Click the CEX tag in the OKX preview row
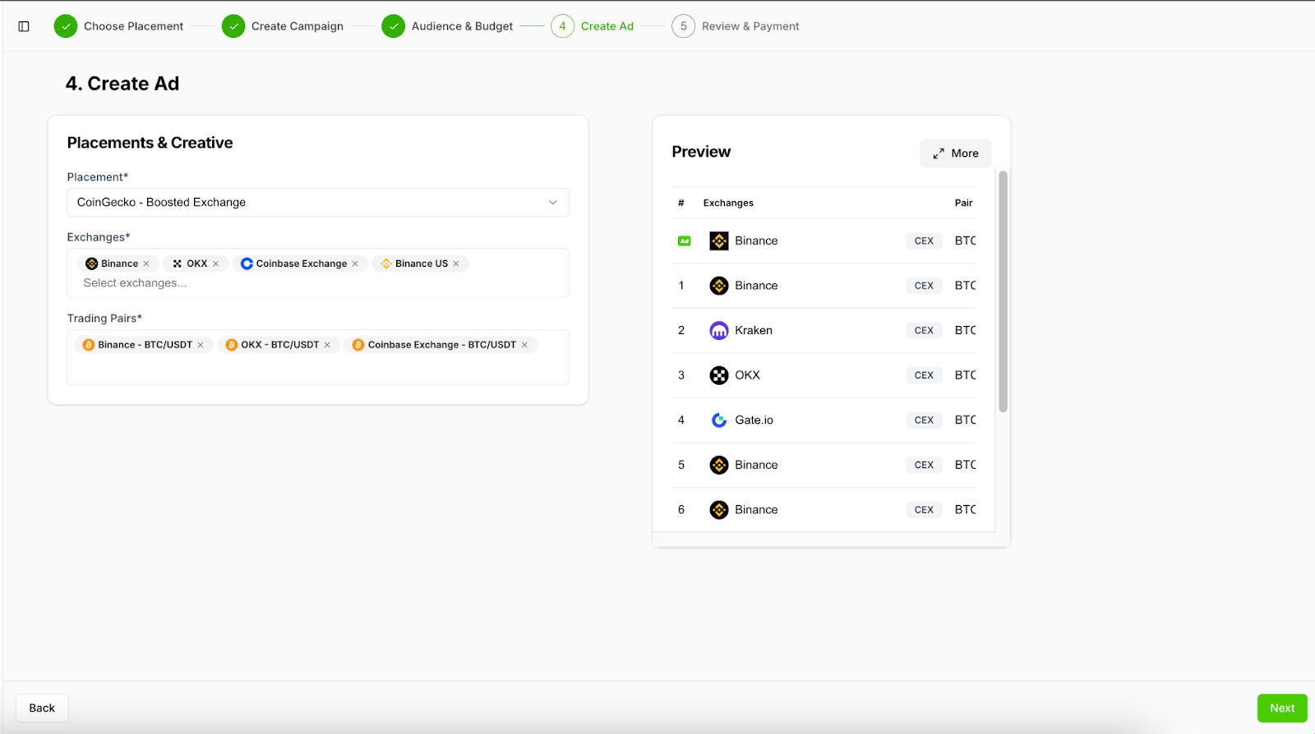 [x=924, y=375]
